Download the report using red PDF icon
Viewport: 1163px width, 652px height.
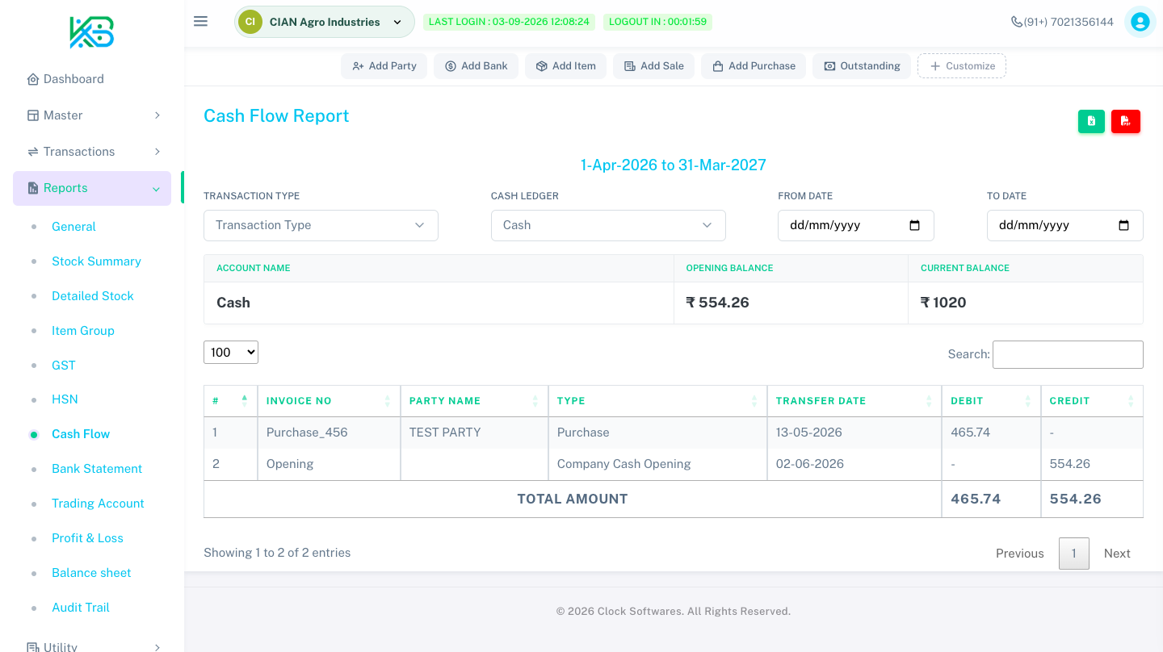click(1126, 121)
